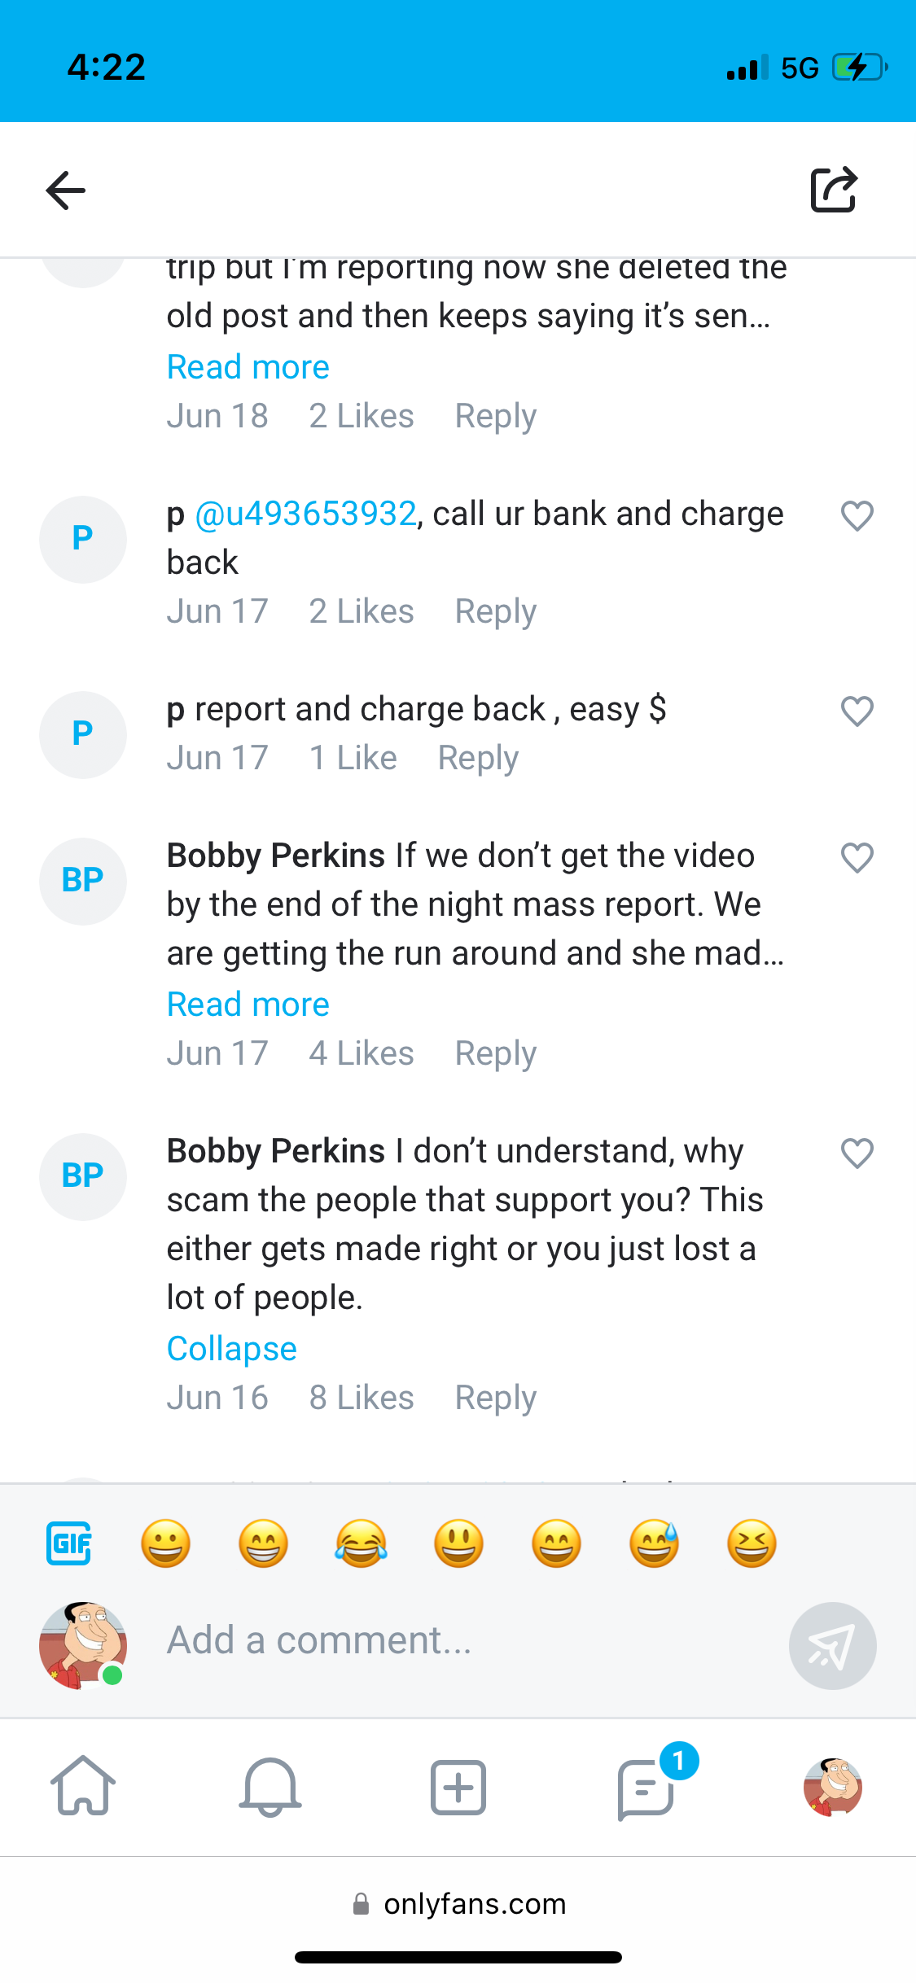Viewport: 916px width, 1983px height.
Task: Tap the back arrow icon
Action: click(x=66, y=190)
